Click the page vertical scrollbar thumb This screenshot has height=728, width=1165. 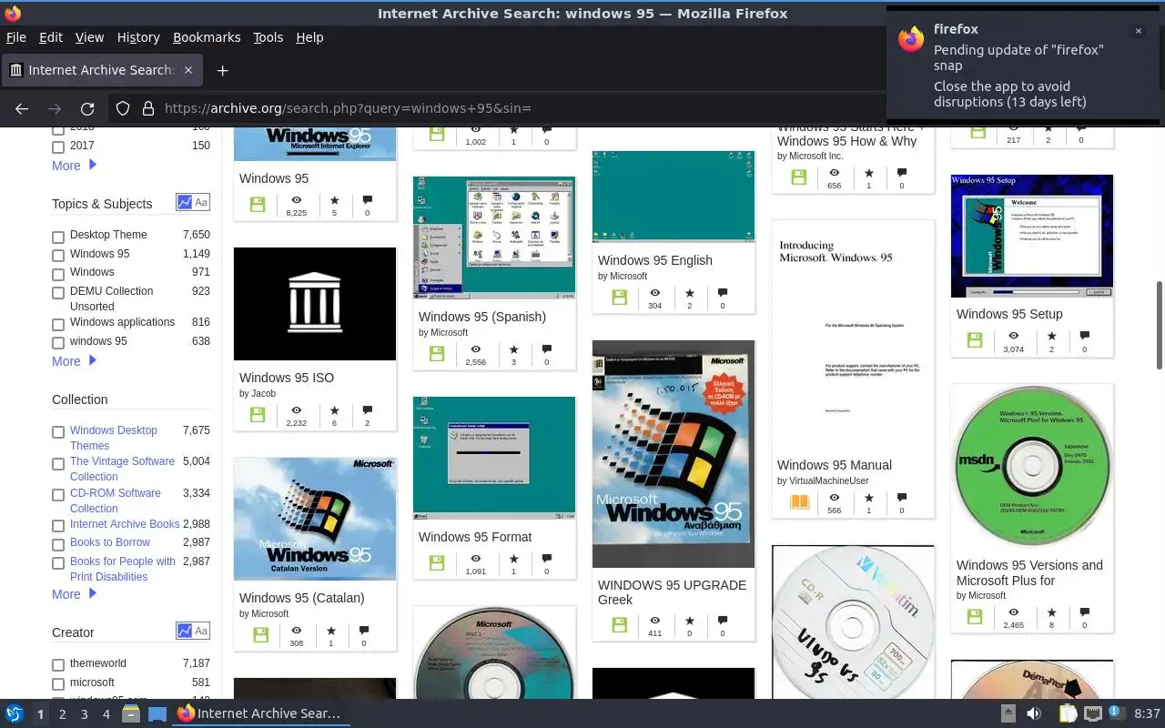[1160, 325]
